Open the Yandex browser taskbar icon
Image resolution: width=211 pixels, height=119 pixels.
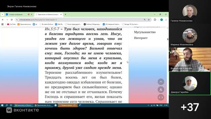coord(56,105)
